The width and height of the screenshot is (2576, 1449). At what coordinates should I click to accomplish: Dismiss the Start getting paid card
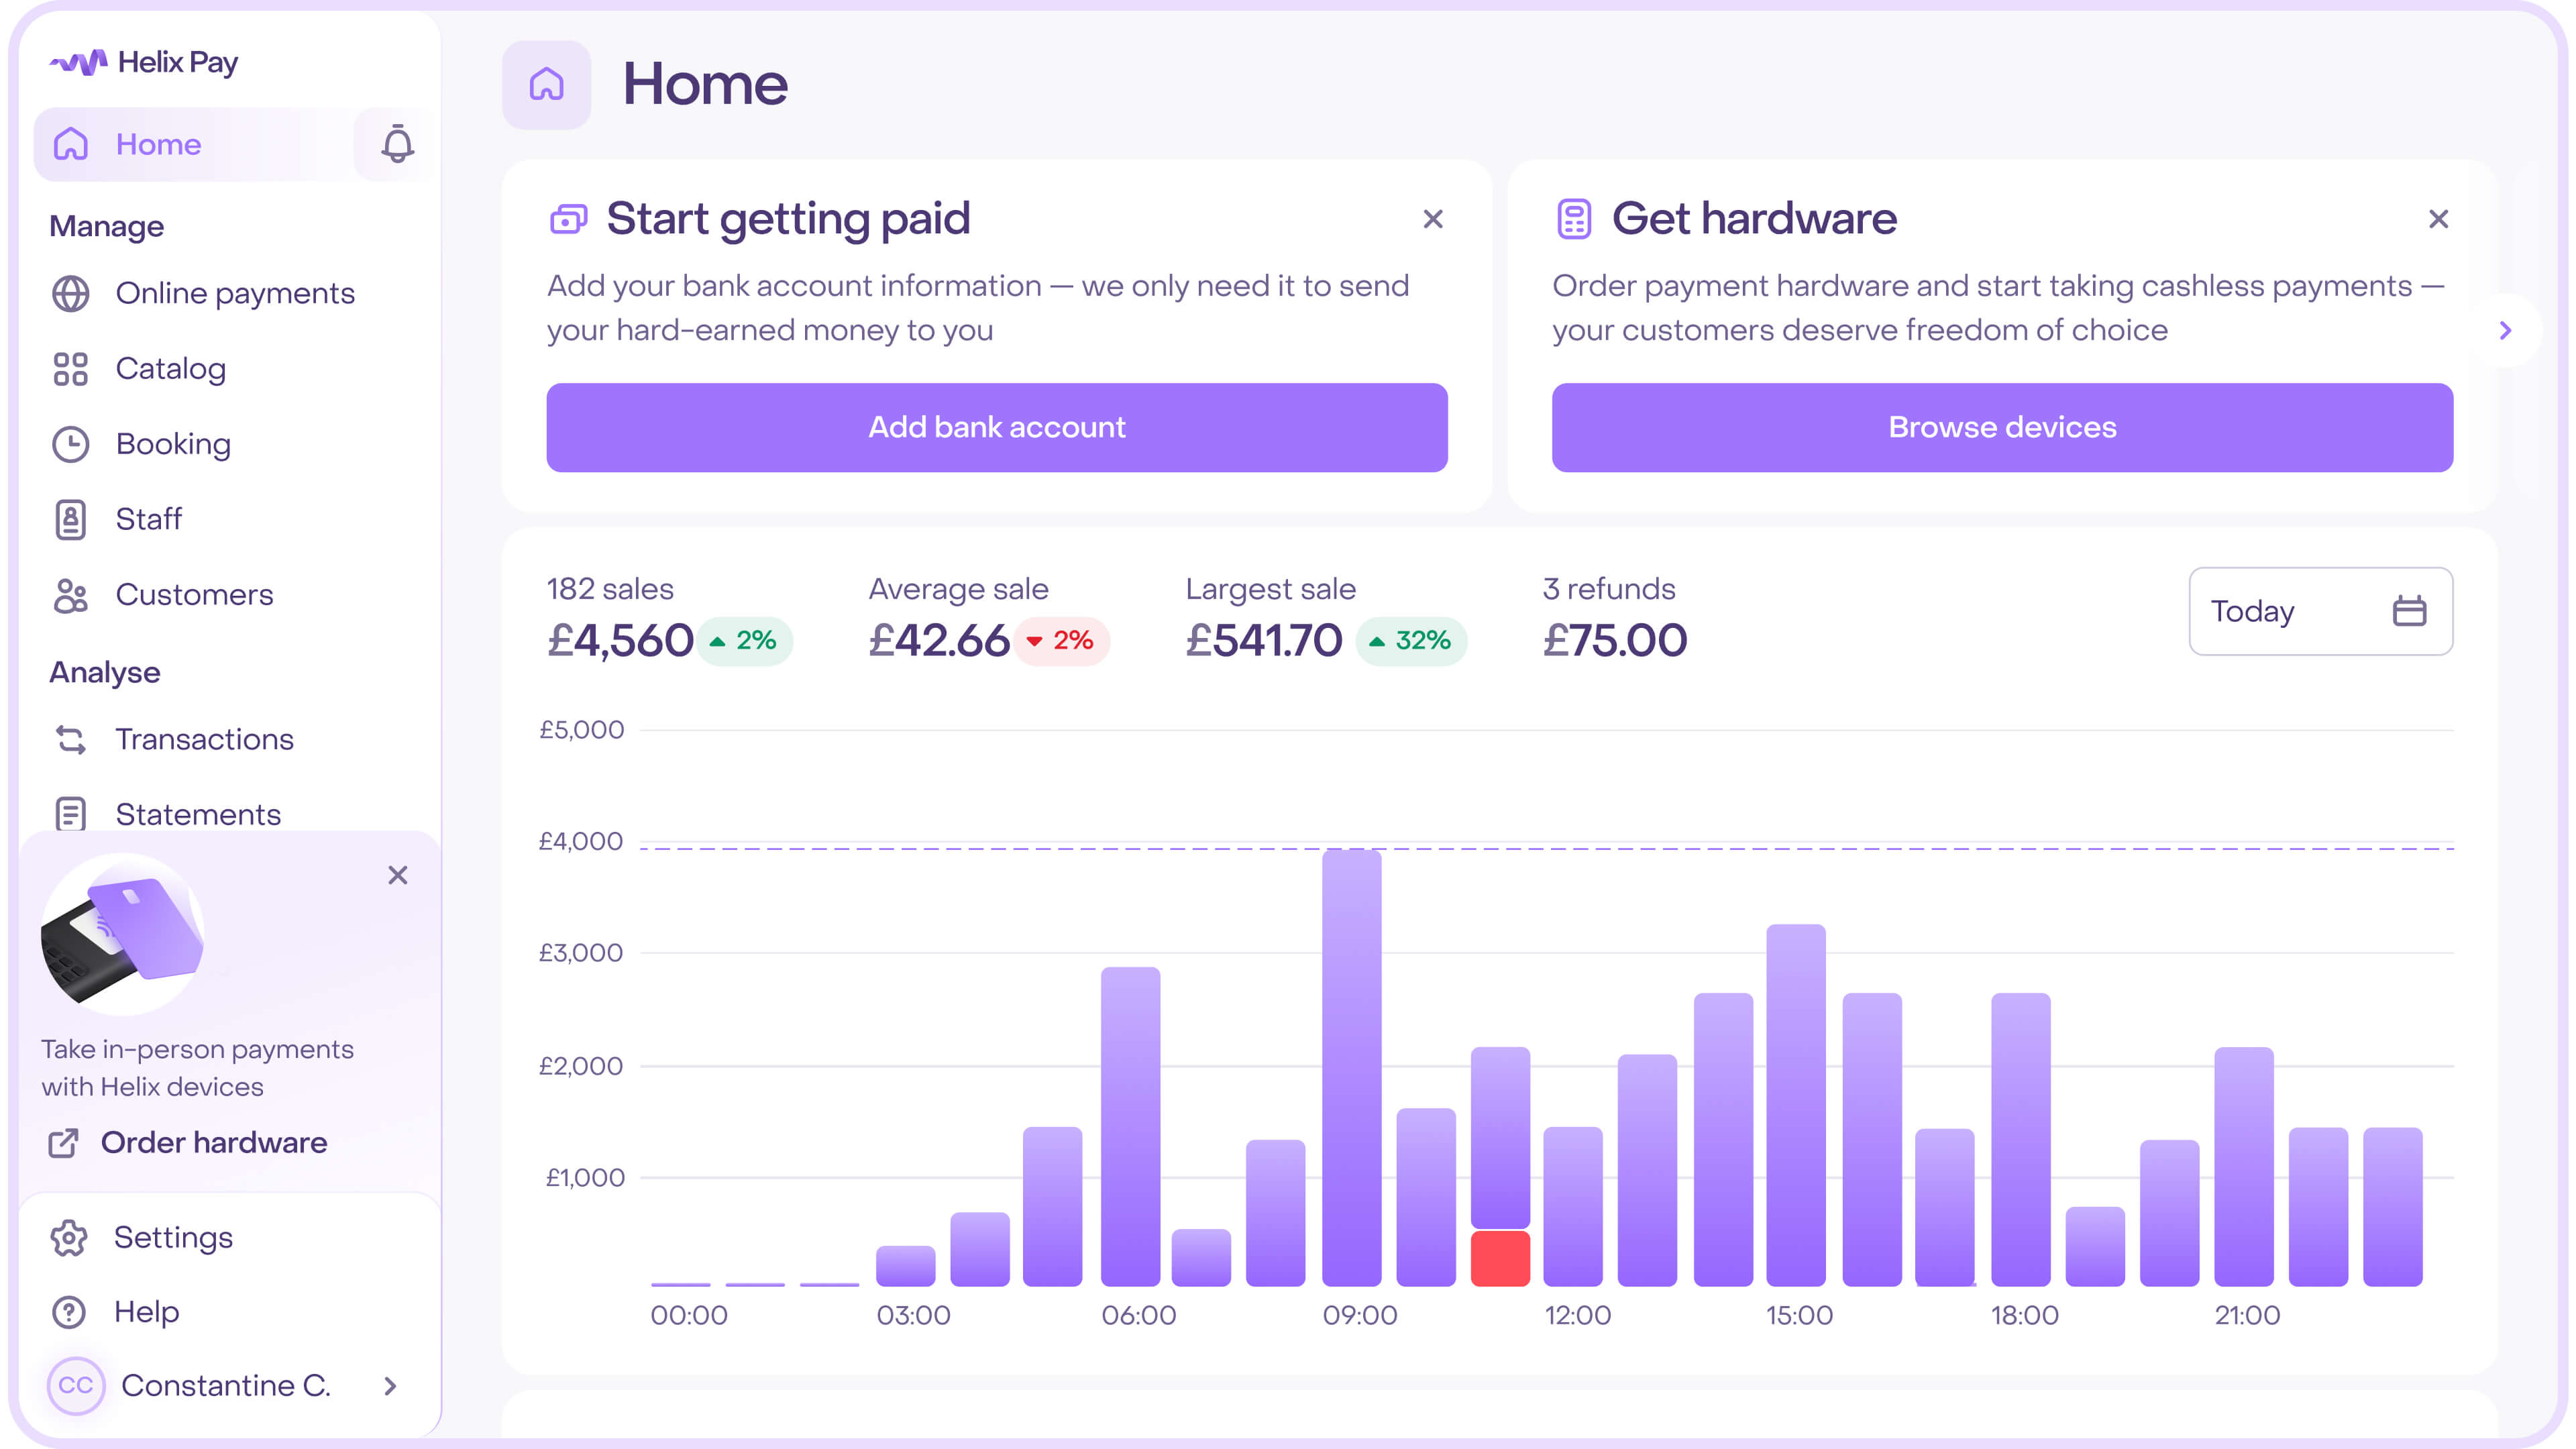pyautogui.click(x=1432, y=219)
